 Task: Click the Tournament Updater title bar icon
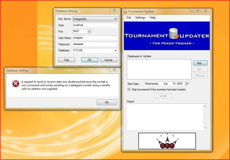click(x=125, y=11)
